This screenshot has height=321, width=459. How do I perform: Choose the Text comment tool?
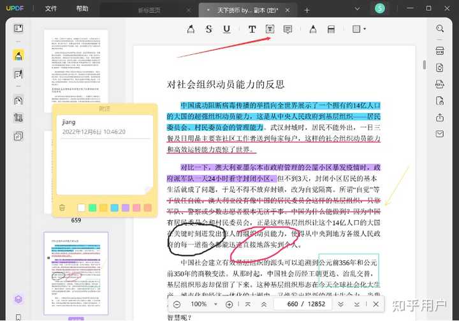[x=252, y=29]
